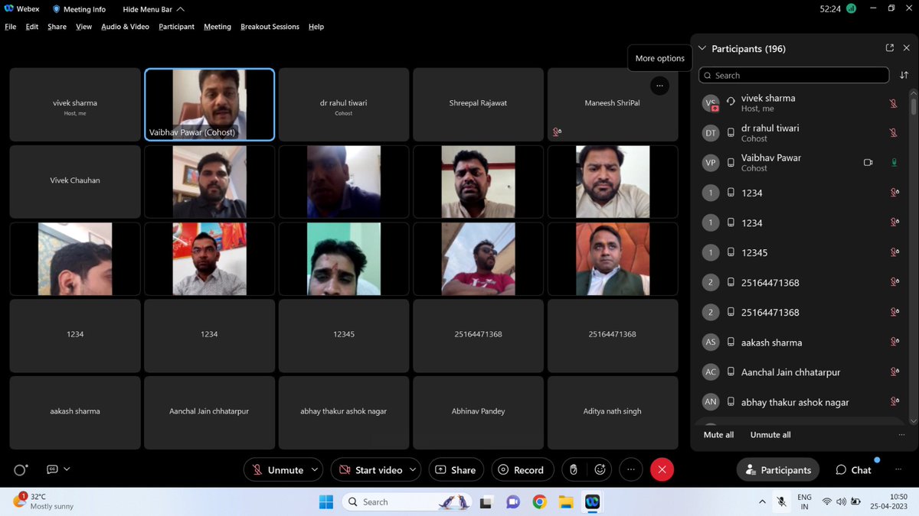Screen dimensions: 919x516
Task: Open the Chat panel
Action: click(x=853, y=469)
